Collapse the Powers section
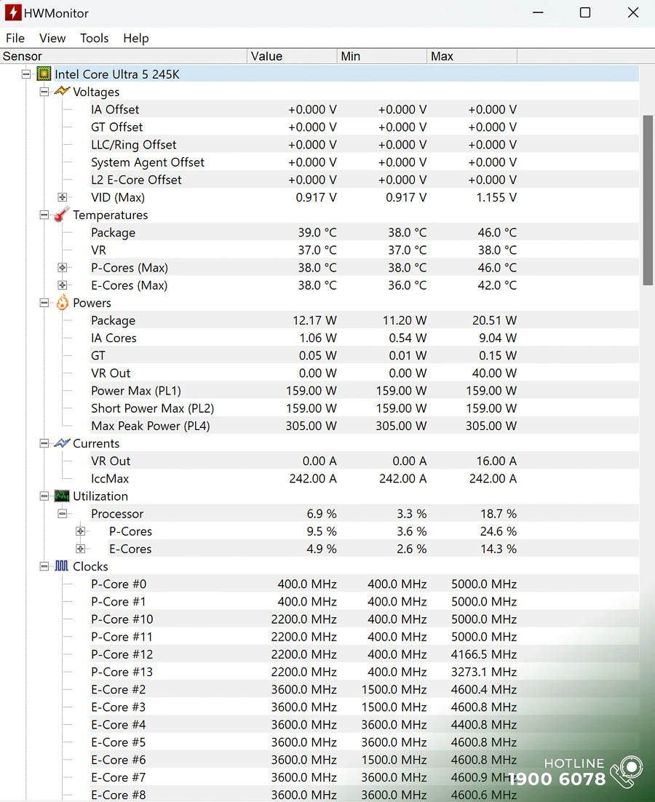Screen dimensions: 655x802 pyautogui.click(x=44, y=303)
